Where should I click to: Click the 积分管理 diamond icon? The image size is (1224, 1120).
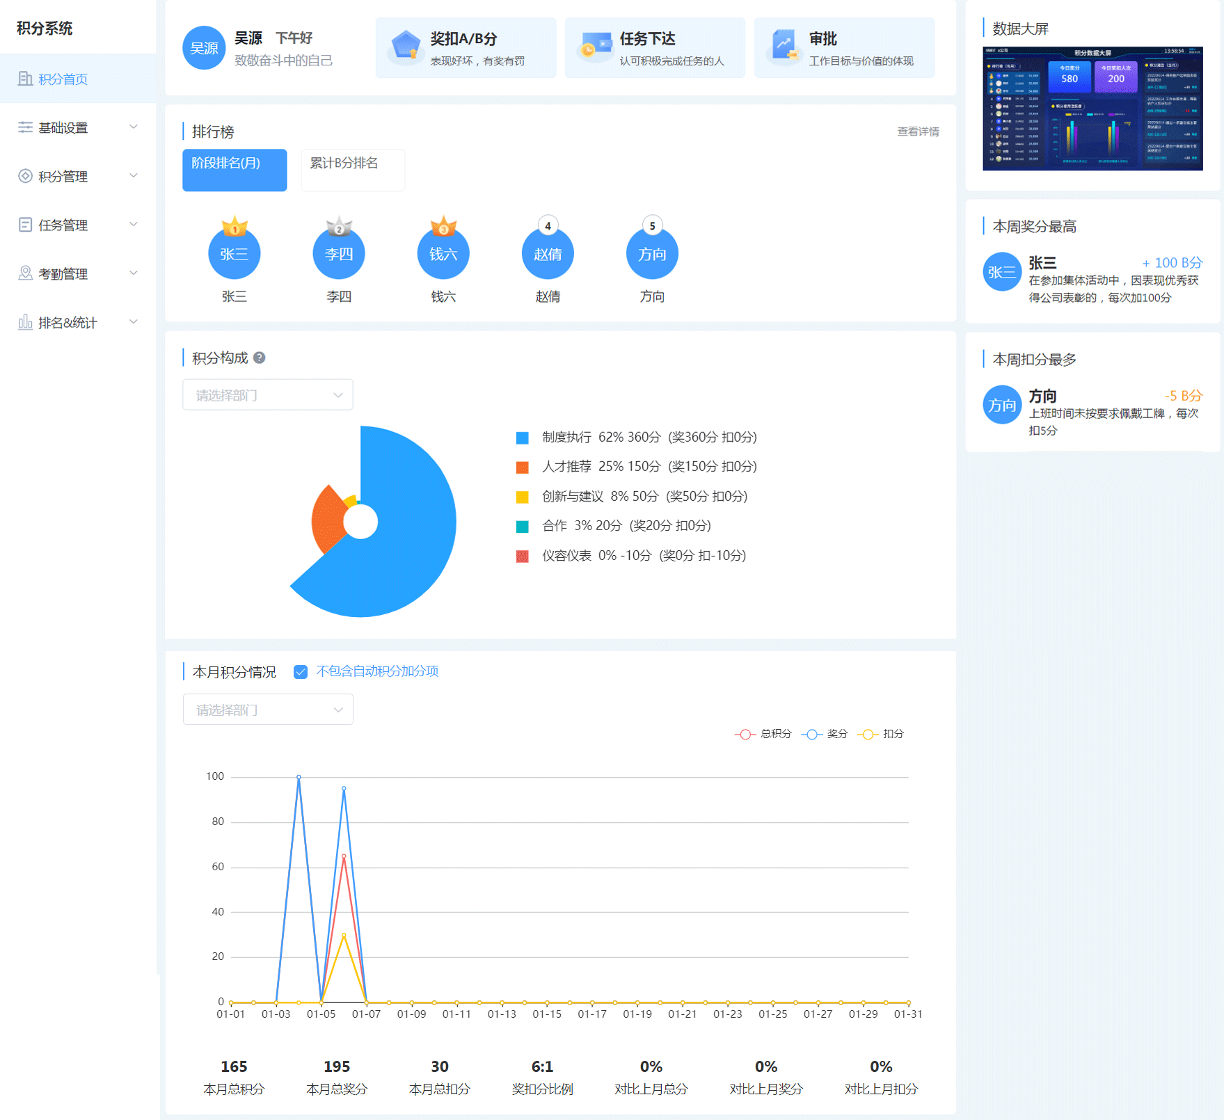[25, 176]
